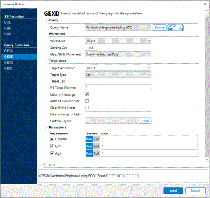Viewport: 210px width, 198px height.
Task: Click the Starting Cell field
Action: (x=91, y=48)
